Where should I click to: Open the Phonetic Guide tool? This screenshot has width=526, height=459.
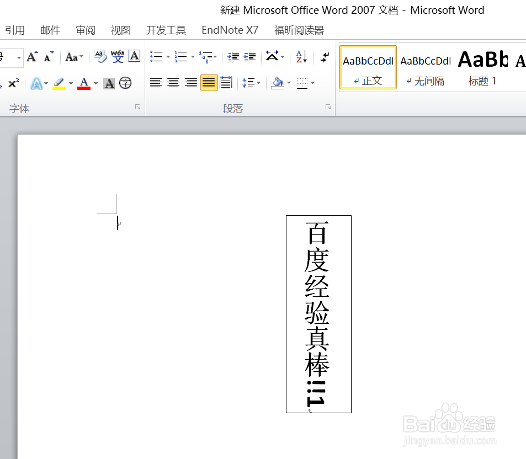(118, 56)
